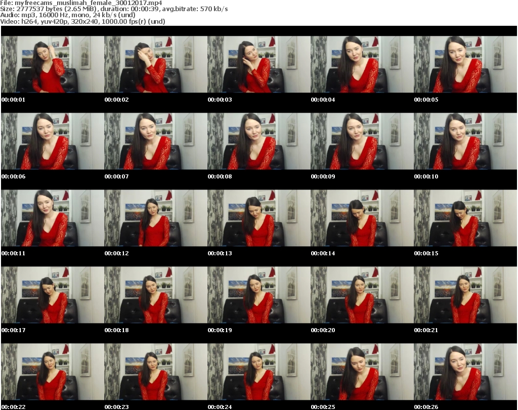Select the thumbnail frame at 00:00:08
The width and height of the screenshot is (518, 410).
click(x=258, y=141)
